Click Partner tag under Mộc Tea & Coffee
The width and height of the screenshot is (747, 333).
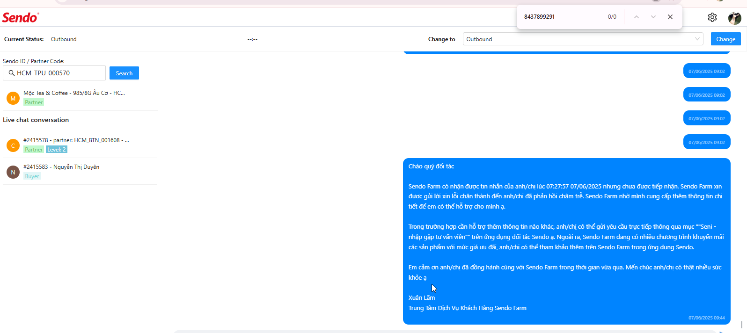point(34,102)
